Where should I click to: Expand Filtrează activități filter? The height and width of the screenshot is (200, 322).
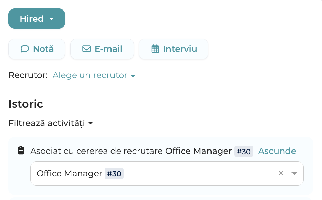51,123
